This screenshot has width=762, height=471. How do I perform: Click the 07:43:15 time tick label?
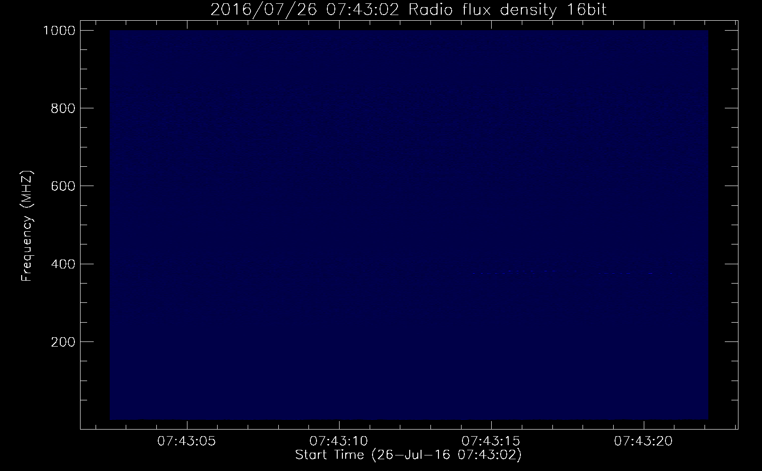tap(491, 441)
